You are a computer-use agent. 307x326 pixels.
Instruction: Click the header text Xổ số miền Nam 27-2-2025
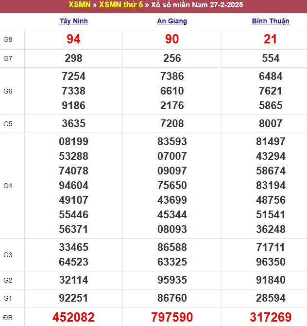click(x=197, y=4)
